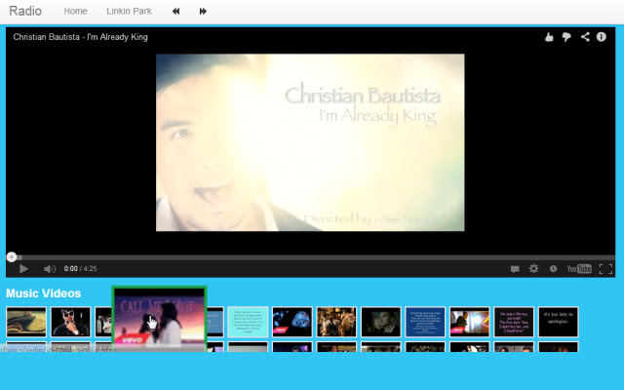Select the first thumbnail with old telephone
This screenshot has width=624, height=390.
(26, 322)
